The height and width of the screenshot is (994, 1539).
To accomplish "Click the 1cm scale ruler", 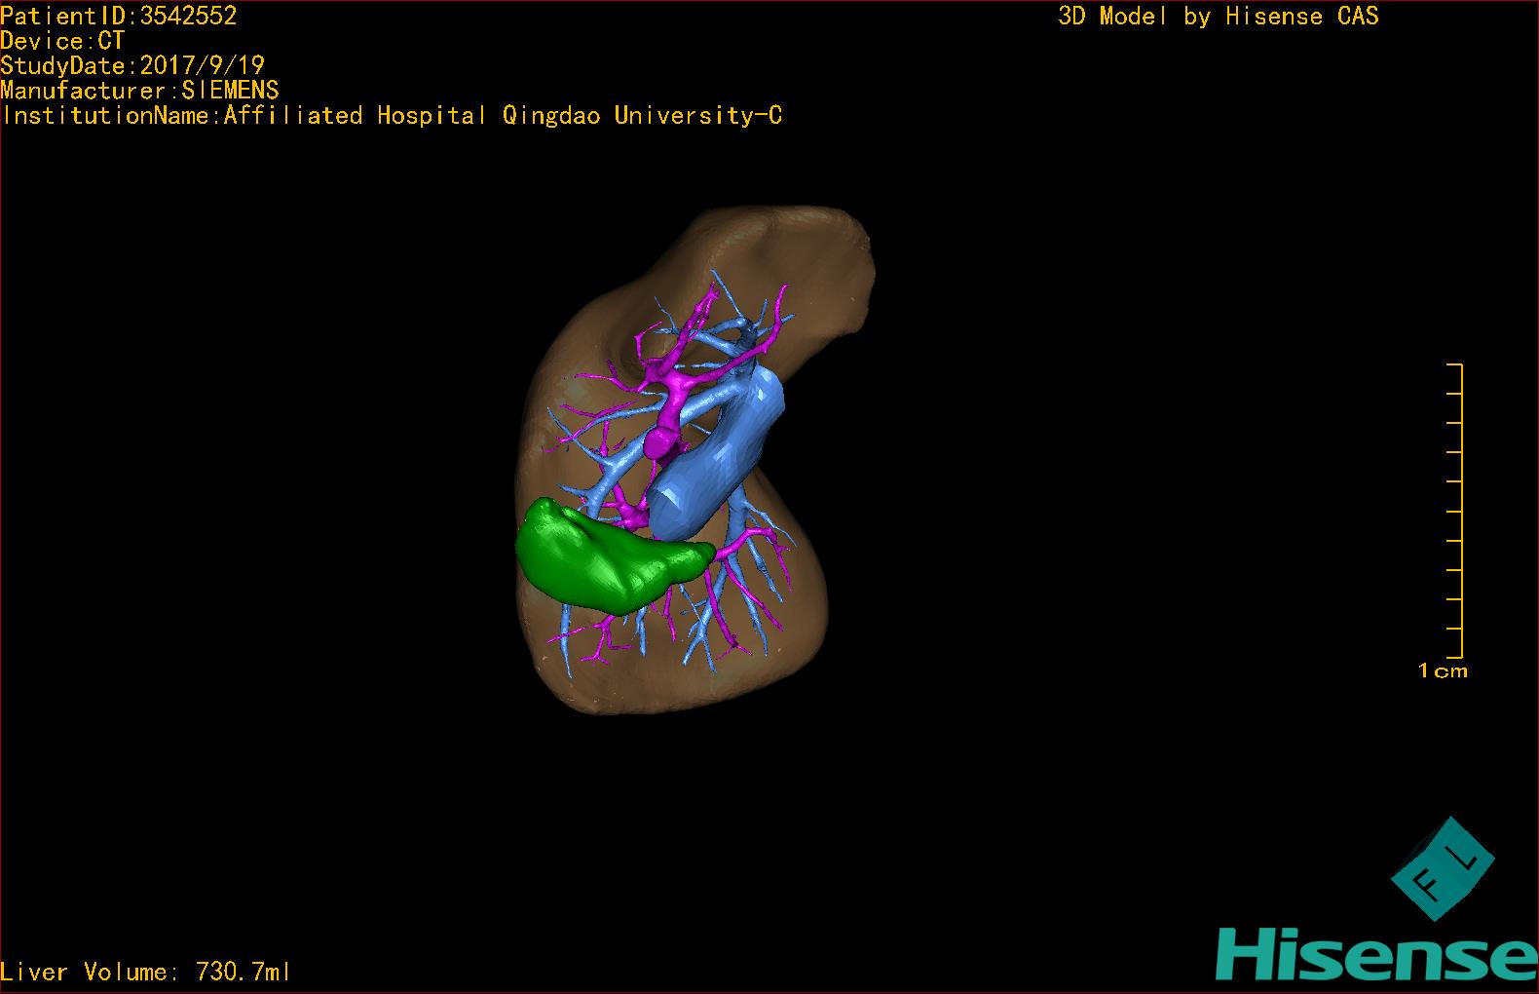I will pos(1455,511).
